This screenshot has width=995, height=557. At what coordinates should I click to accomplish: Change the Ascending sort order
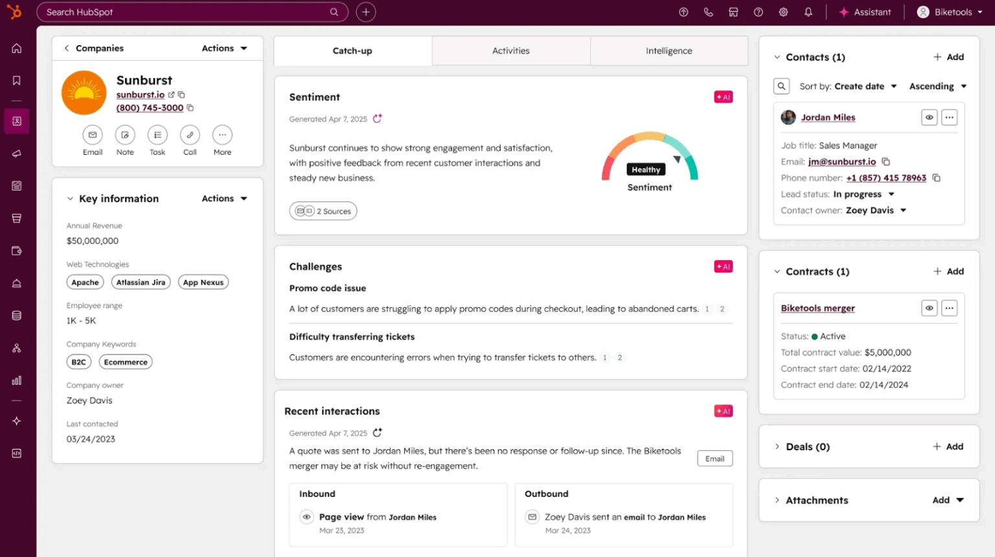click(937, 86)
